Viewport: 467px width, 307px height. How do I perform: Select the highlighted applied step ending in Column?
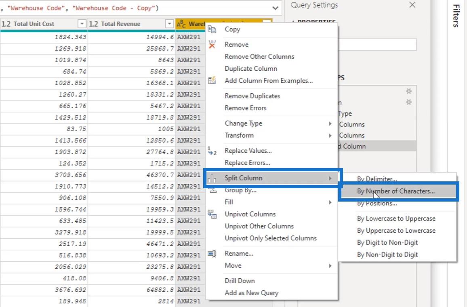tap(377, 146)
